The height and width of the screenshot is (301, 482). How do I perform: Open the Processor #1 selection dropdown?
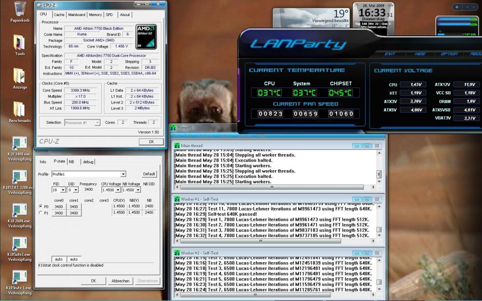[97, 123]
